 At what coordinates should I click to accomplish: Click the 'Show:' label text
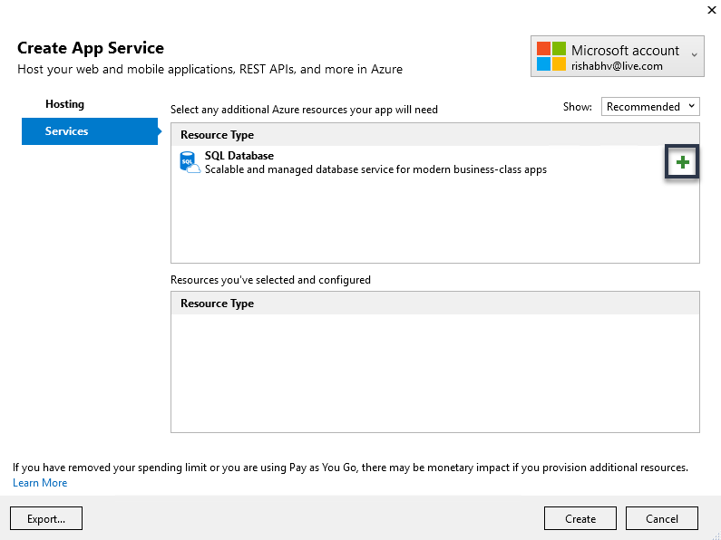pos(578,107)
